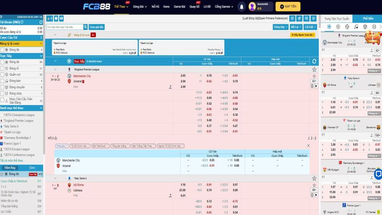Select the soccer ball icon in right panel
Viewport: 382px width, 215px height.
(329, 27)
